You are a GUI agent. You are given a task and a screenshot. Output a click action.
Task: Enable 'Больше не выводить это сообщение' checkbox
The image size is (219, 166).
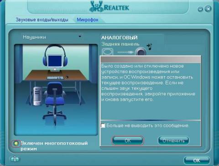pyautogui.click(x=103, y=125)
